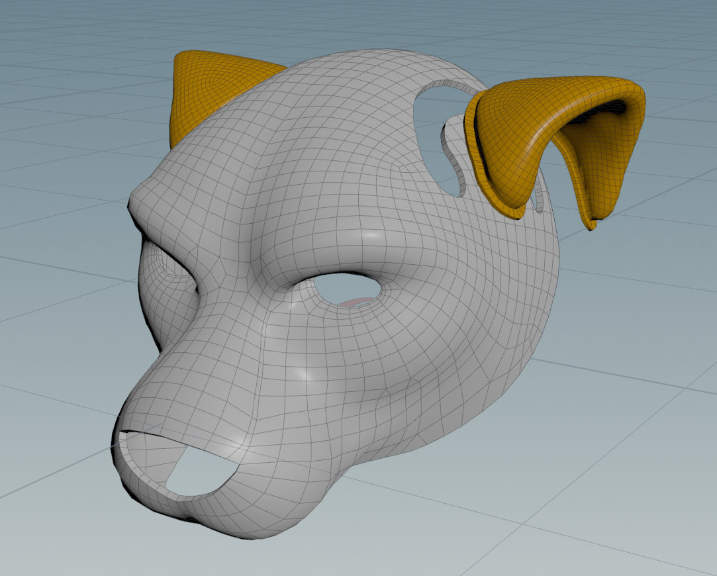Select the pink object inside eye hole
The height and width of the screenshot is (576, 717).
[x=355, y=302]
